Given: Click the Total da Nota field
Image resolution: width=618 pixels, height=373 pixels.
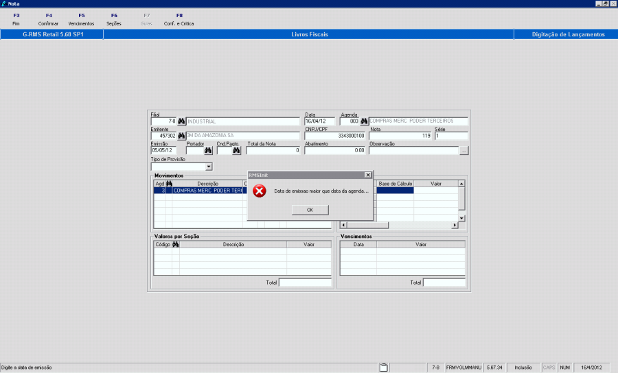Looking at the screenshot, I should (273, 150).
